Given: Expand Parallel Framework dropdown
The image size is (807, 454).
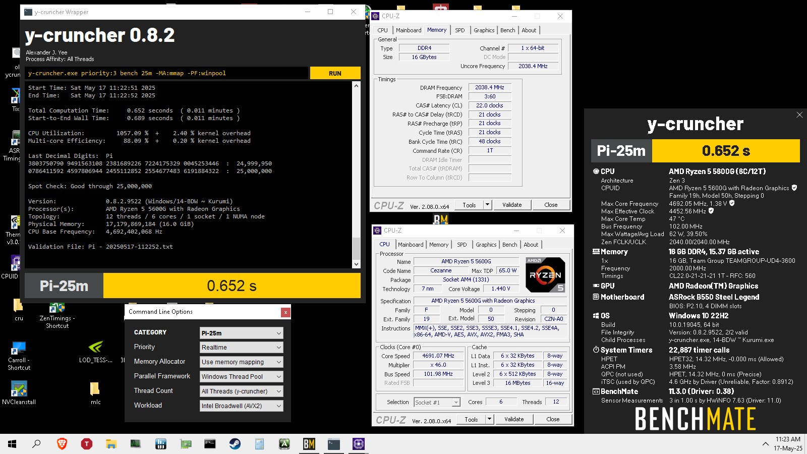Looking at the screenshot, I should pos(242,377).
